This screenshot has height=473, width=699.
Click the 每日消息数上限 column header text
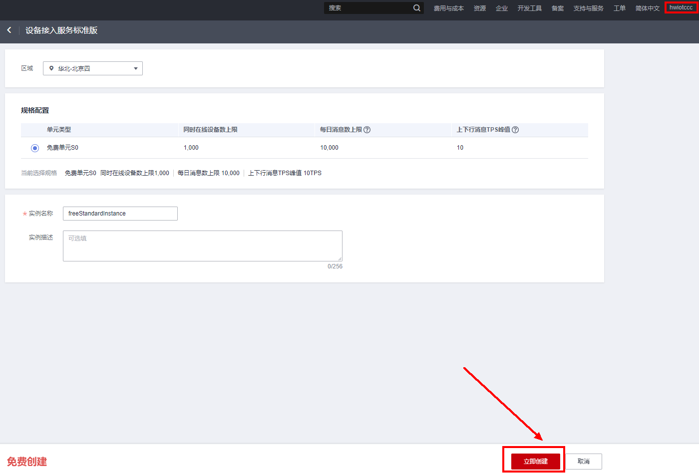coord(341,130)
